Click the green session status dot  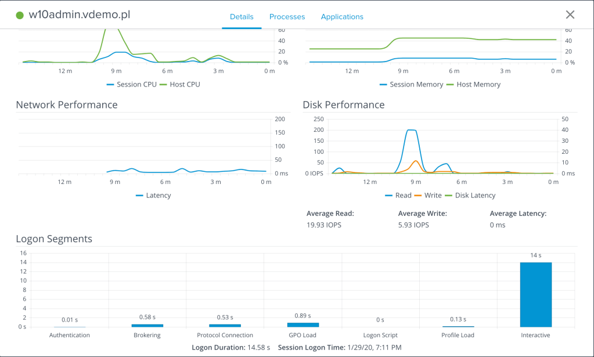click(x=20, y=16)
